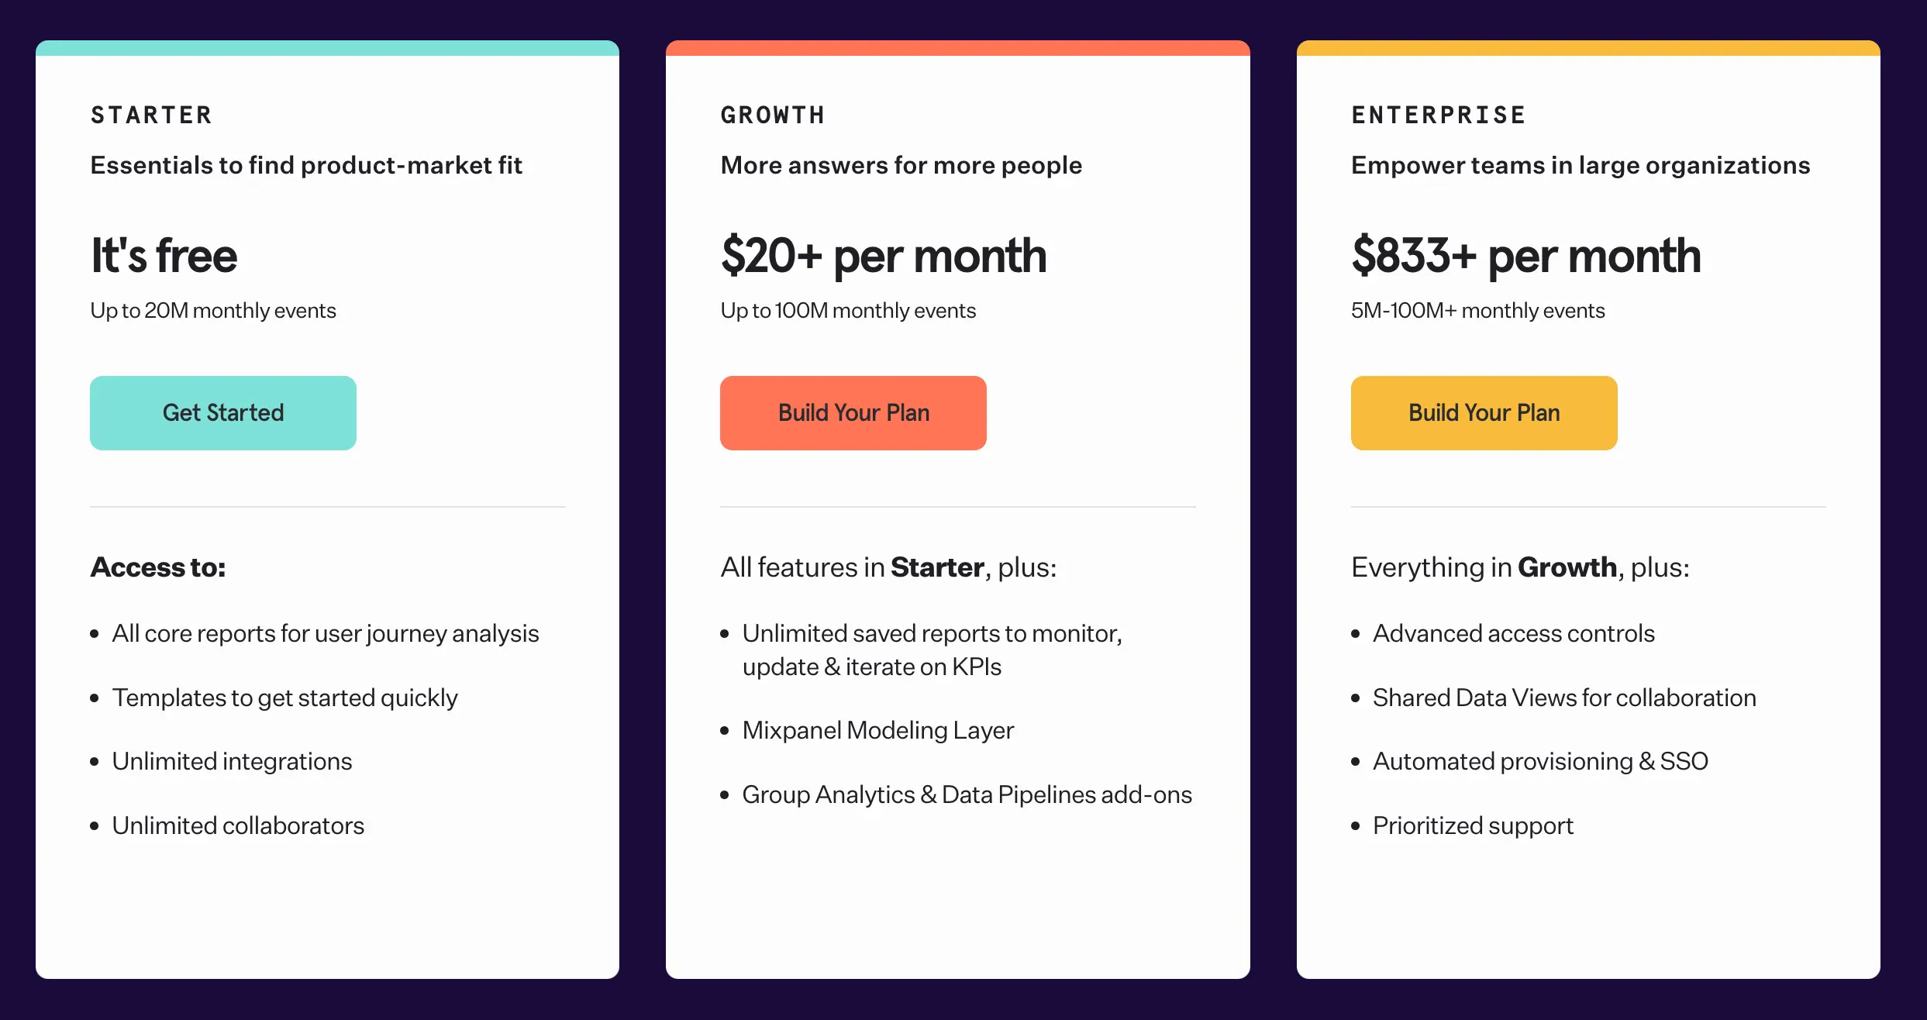Click the STARTER plan heading
The width and height of the screenshot is (1927, 1020).
click(x=151, y=115)
